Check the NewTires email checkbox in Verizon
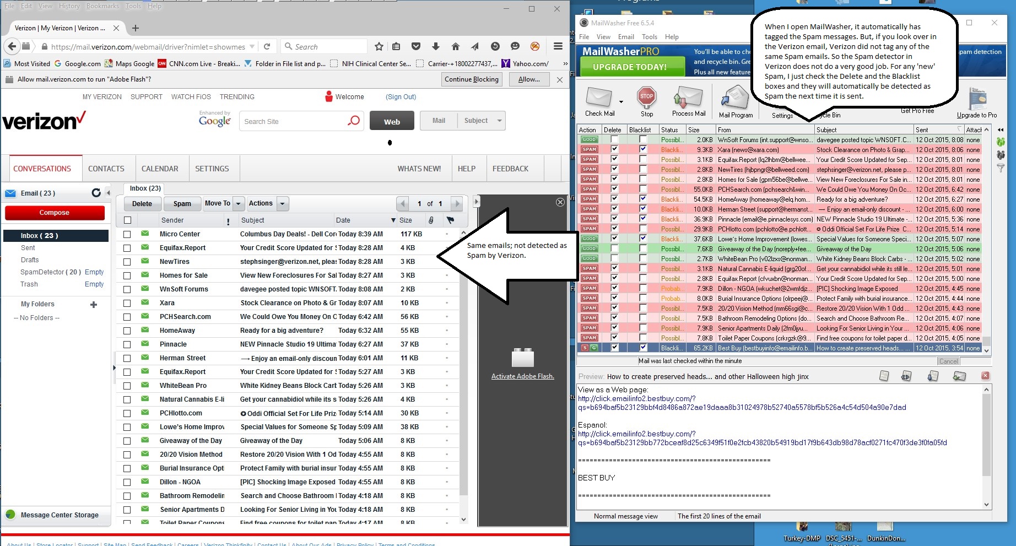Image resolution: width=1016 pixels, height=546 pixels. [x=127, y=262]
